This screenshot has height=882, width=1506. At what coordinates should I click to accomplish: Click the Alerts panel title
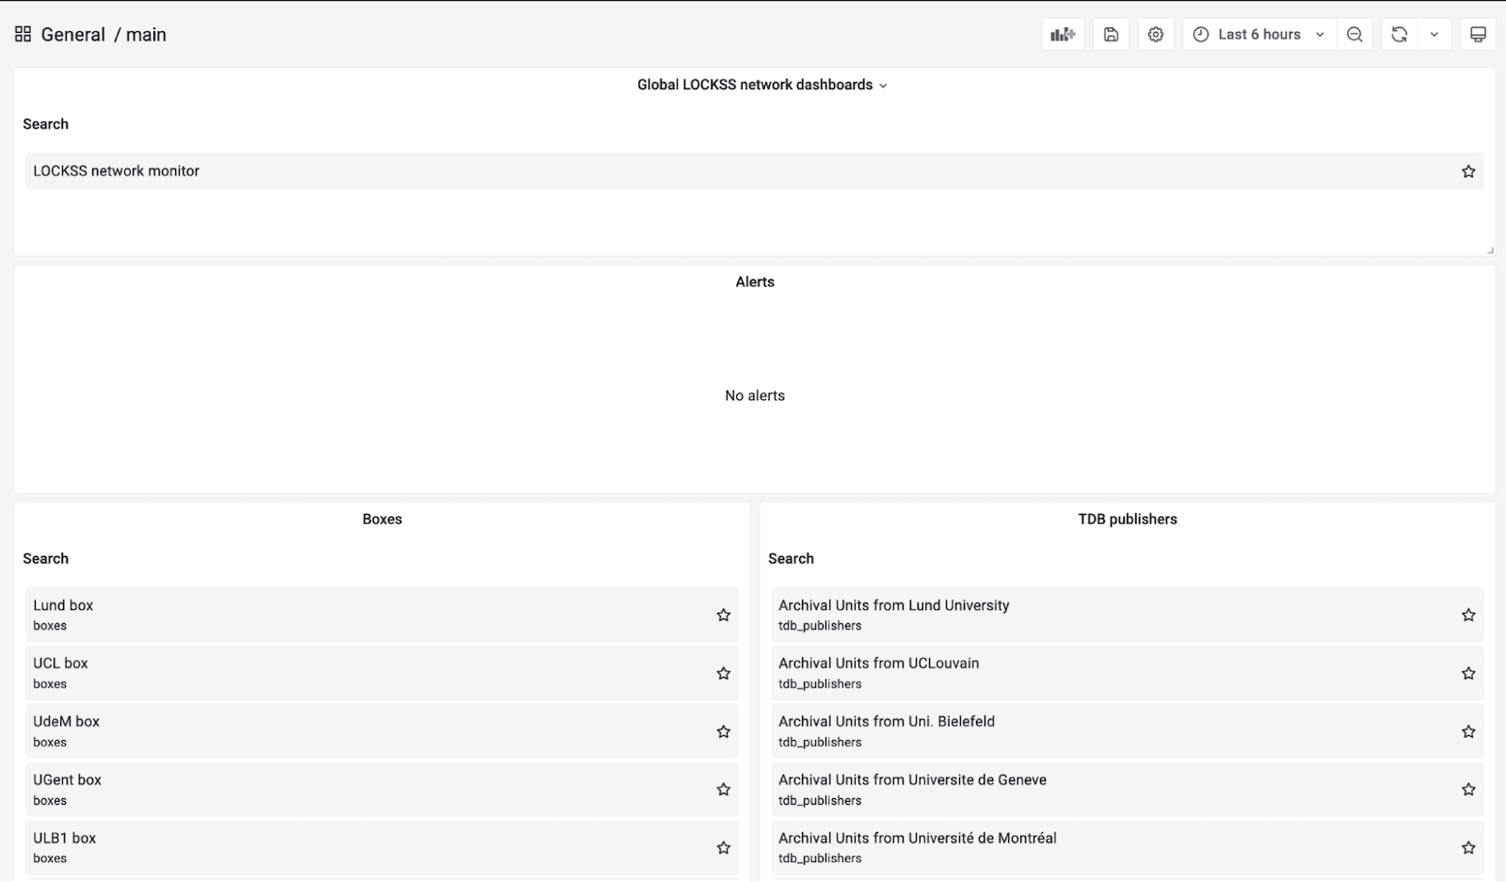coord(755,281)
